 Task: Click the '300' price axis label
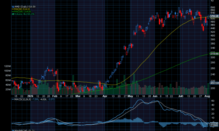[213, 57]
